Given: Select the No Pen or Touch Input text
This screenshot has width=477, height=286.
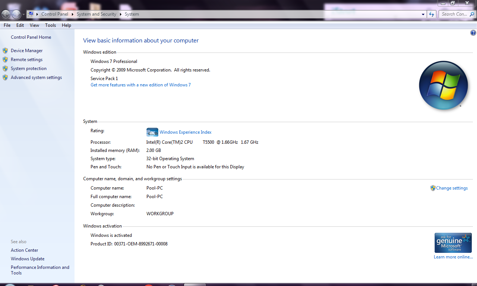Looking at the screenshot, I should [195, 167].
